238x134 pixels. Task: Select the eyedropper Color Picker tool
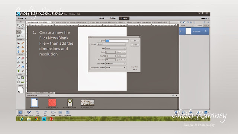[18, 67]
